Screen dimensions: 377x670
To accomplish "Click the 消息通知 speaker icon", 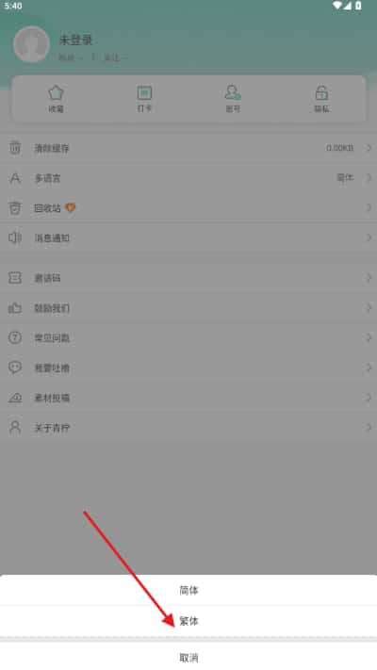I will [x=15, y=237].
